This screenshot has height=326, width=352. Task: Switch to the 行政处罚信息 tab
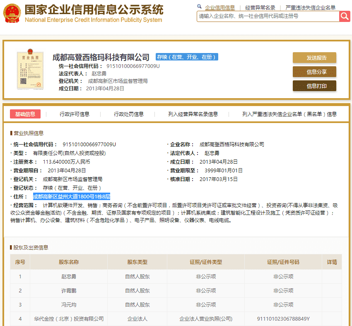pyautogui.click(x=129, y=114)
